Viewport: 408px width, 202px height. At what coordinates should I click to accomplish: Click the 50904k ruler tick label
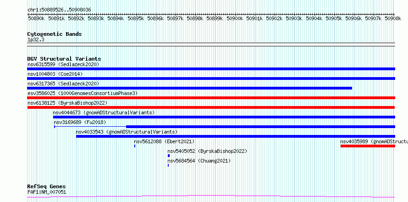[x=314, y=18]
